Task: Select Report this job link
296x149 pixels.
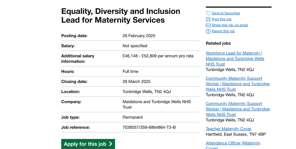Action: click(223, 31)
